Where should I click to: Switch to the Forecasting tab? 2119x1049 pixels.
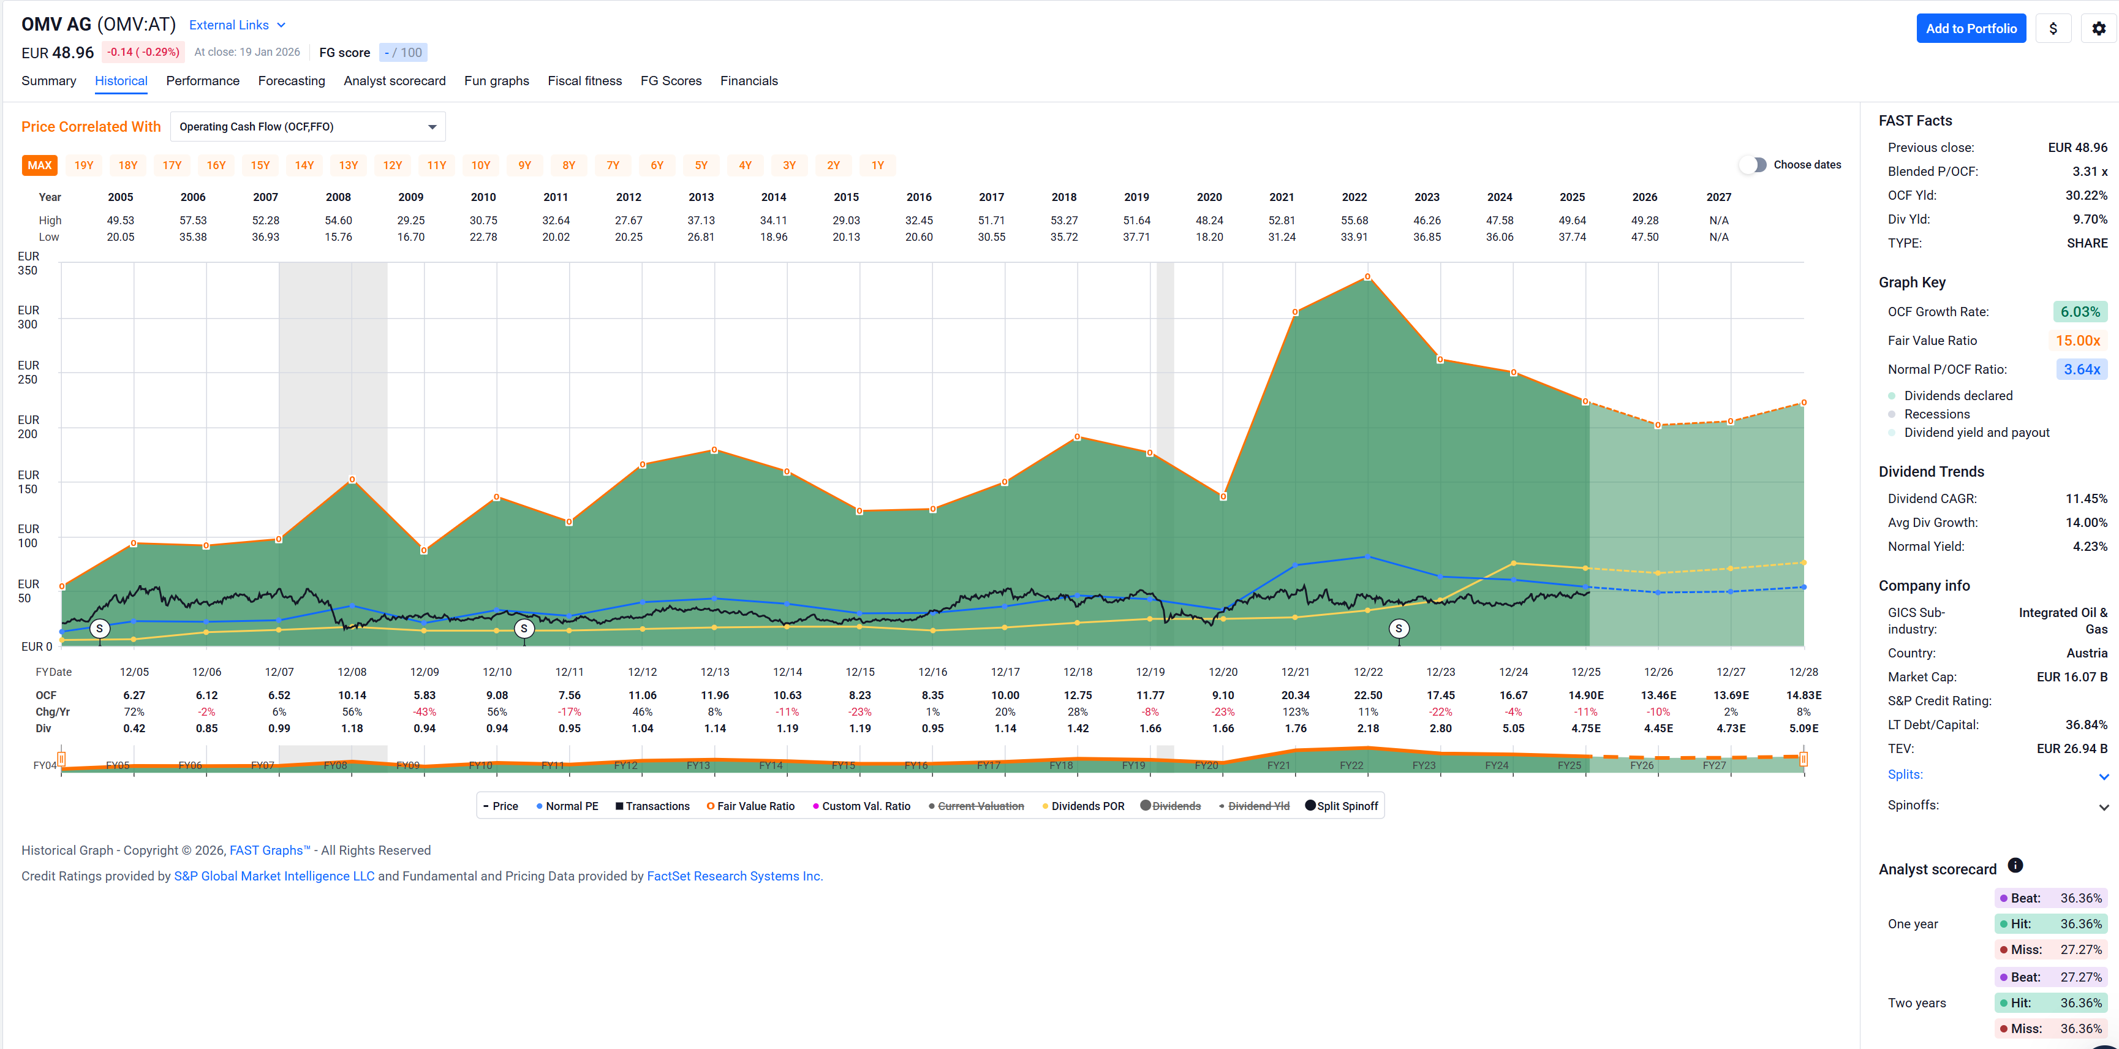(291, 81)
